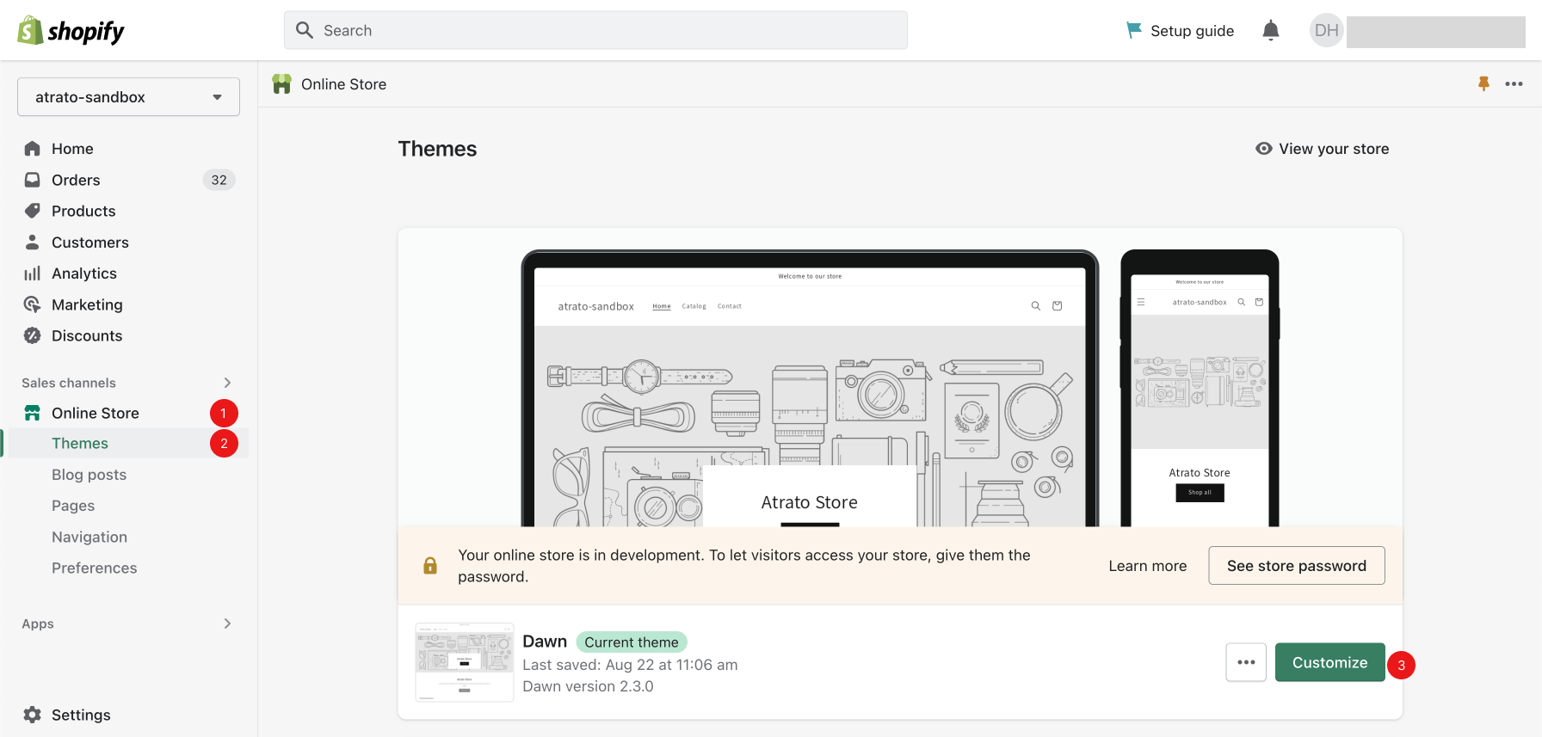
Task: Click the Orders inbox icon
Action: pos(33,180)
